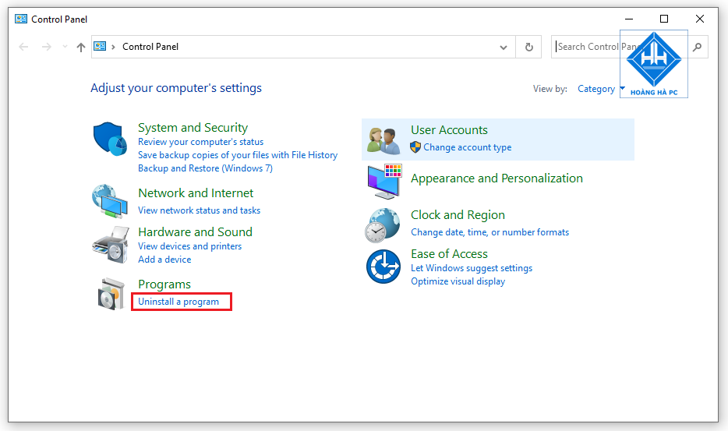Image resolution: width=728 pixels, height=431 pixels.
Task: Open Ease of Access category
Action: (449, 254)
